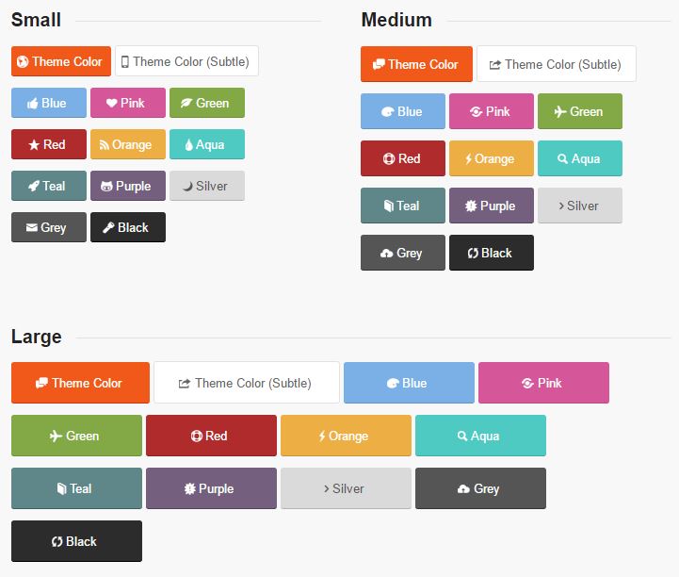Click the envelope icon on small Grey button

(x=31, y=228)
